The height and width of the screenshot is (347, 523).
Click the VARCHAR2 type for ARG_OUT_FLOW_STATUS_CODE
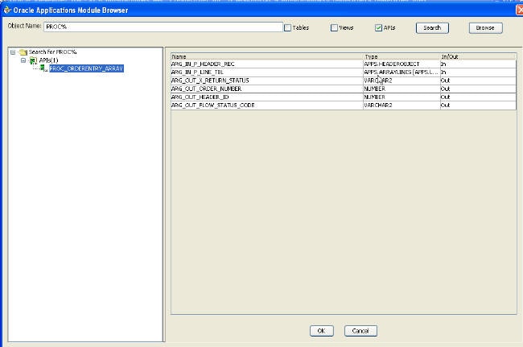tap(402, 105)
